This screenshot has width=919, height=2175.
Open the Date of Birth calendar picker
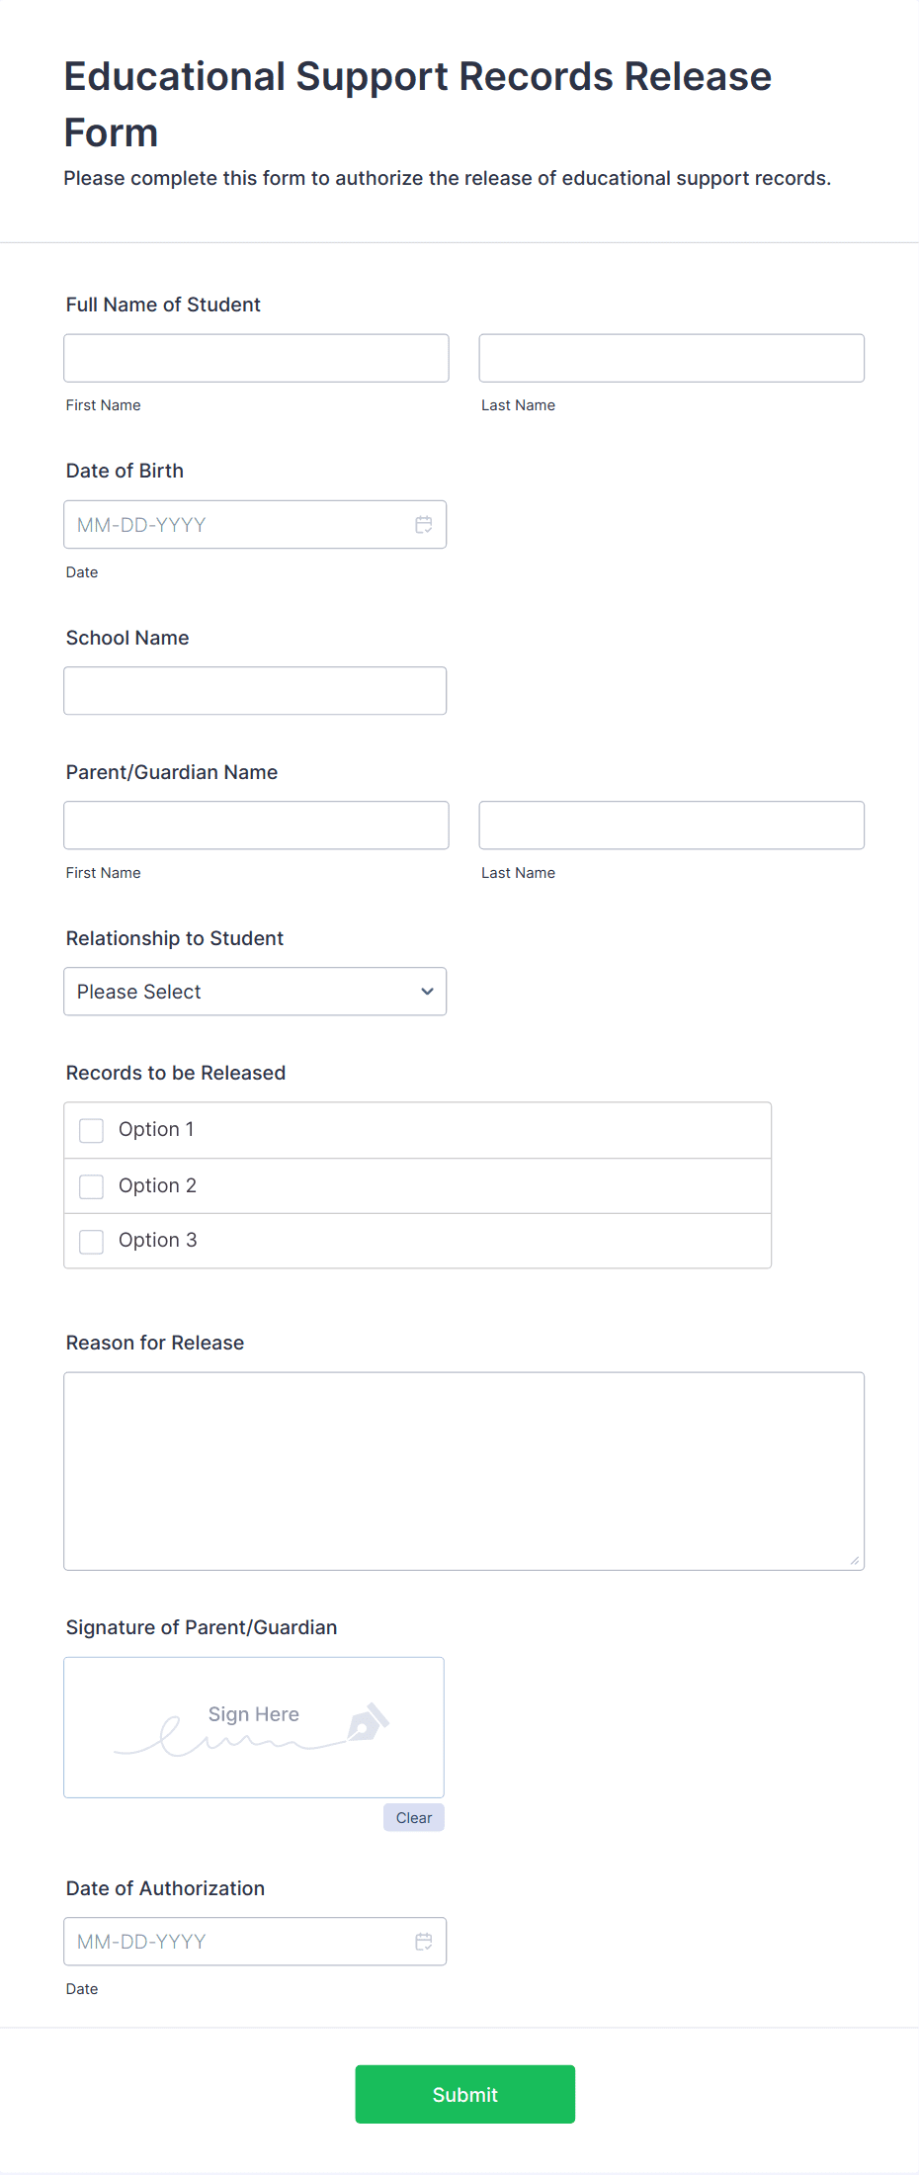[x=424, y=524]
